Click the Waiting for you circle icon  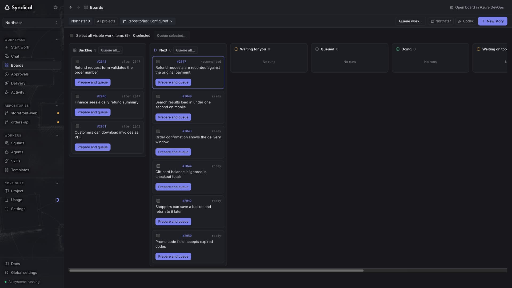point(236,49)
